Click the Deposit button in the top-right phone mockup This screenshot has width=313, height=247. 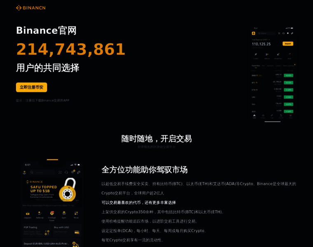[x=288, y=44]
